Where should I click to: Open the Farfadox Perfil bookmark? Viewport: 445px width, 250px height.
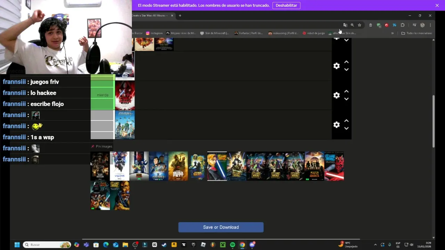[x=249, y=33]
